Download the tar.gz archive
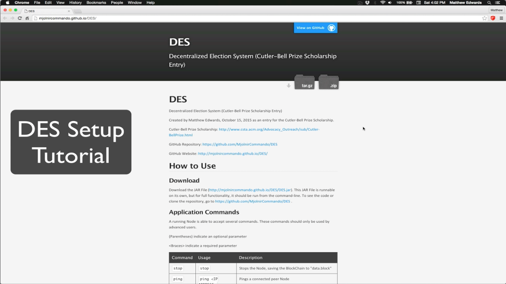Image resolution: width=506 pixels, height=284 pixels. [x=305, y=83]
